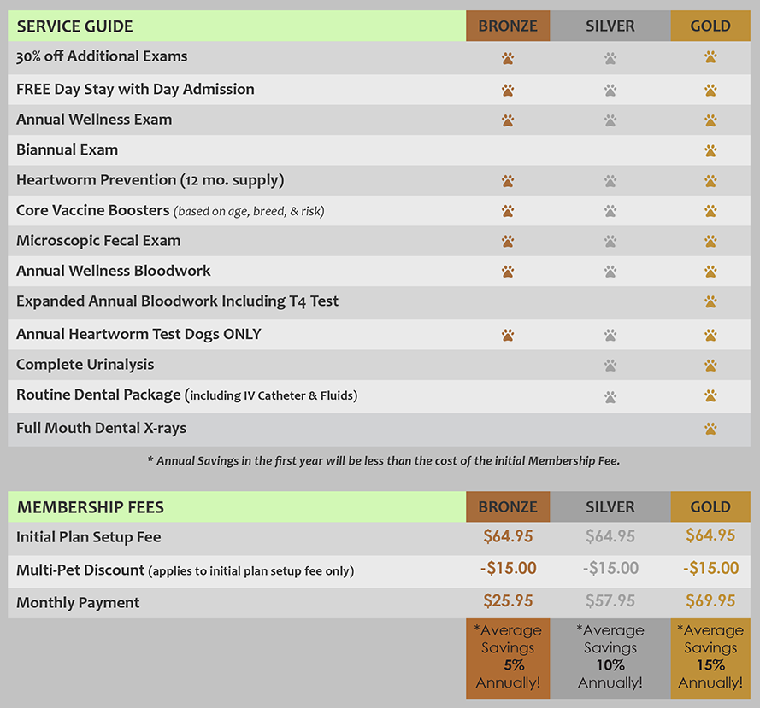Click the Heartworm Prevention (12 mo. supply) label
The height and width of the screenshot is (708, 760).
point(150,180)
